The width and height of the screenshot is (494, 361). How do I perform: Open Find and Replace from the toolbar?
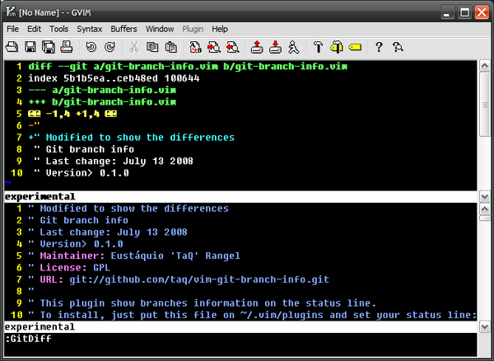pyautogui.click(x=195, y=47)
